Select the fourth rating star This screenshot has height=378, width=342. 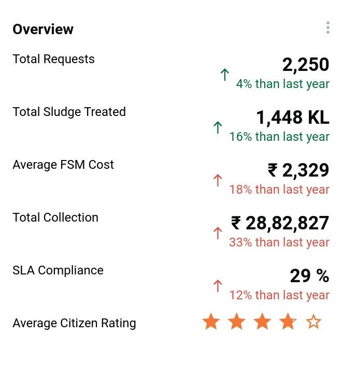(288, 322)
